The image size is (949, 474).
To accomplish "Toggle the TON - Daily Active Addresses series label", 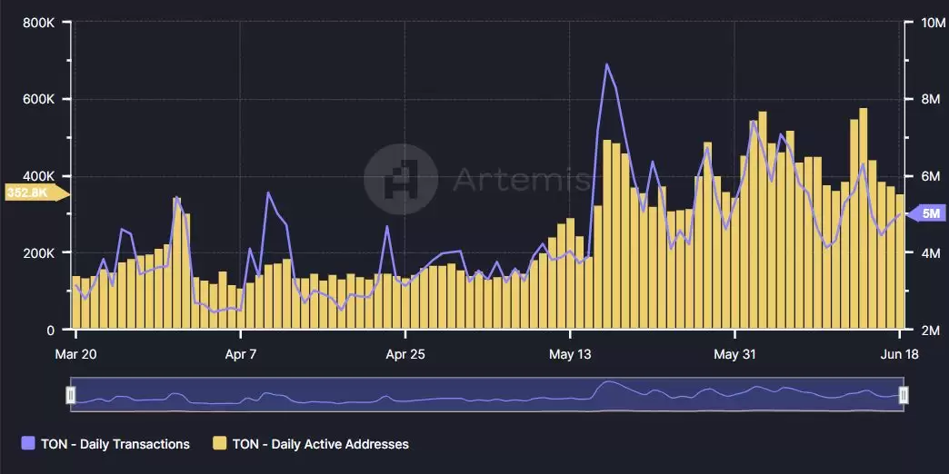I will (320, 444).
